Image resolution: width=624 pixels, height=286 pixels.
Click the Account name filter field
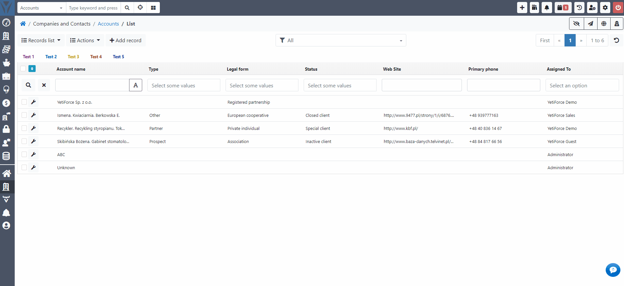tap(92, 85)
